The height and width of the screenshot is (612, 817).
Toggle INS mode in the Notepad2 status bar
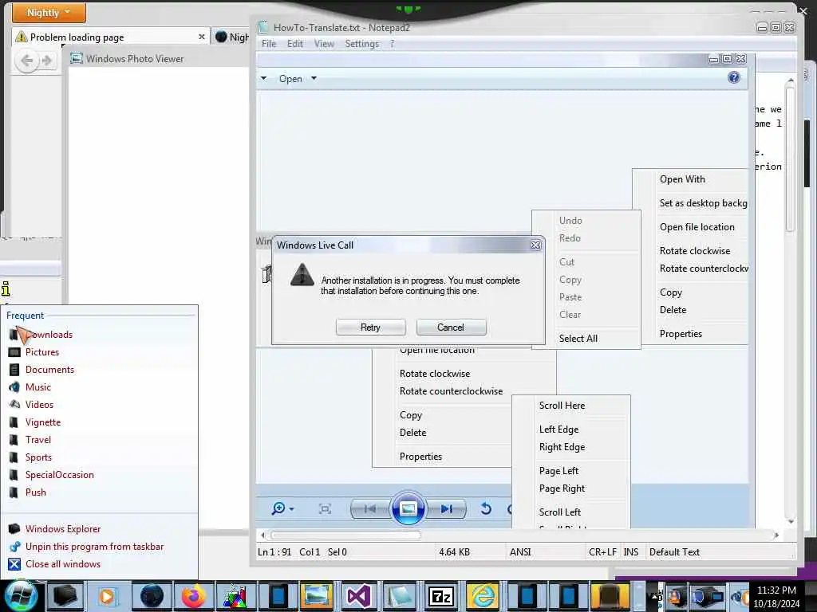pyautogui.click(x=631, y=551)
